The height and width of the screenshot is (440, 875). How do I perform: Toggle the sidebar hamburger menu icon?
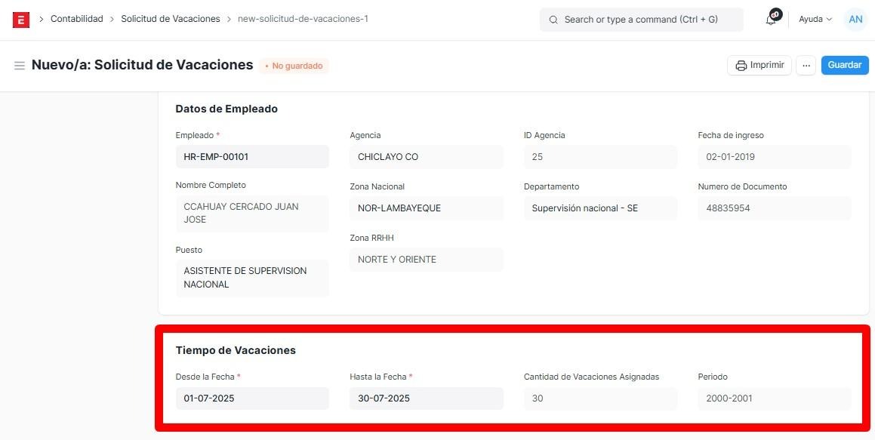click(x=20, y=66)
